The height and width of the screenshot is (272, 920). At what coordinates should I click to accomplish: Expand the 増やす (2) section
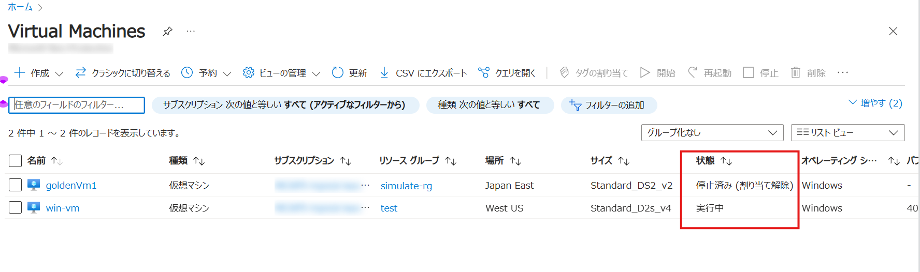click(875, 103)
